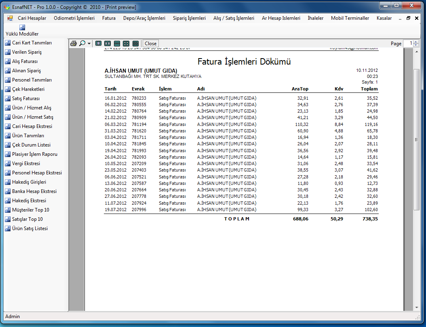
Task: Open the zoom level dropdown arrow
Action: tap(89, 44)
